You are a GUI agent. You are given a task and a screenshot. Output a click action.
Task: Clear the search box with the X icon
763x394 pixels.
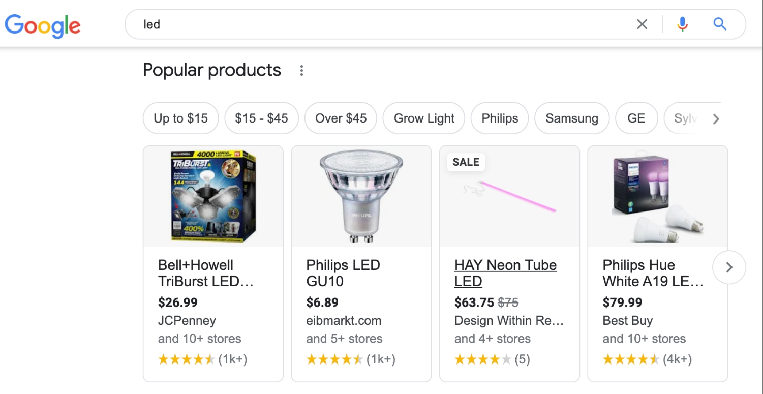pos(642,24)
